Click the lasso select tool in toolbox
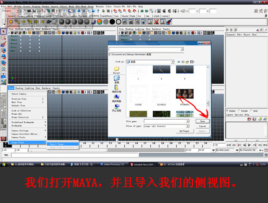The image size is (268, 203). (3, 38)
